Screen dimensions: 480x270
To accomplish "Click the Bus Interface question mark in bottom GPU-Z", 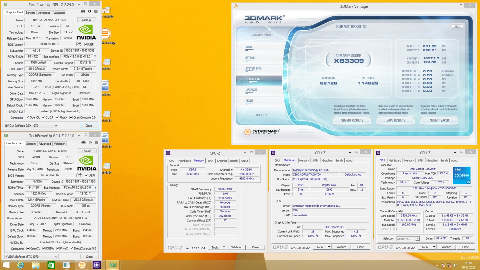I will click(x=95, y=187).
